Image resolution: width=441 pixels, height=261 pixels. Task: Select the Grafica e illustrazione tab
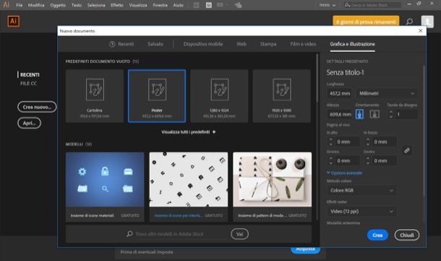pyautogui.click(x=352, y=44)
